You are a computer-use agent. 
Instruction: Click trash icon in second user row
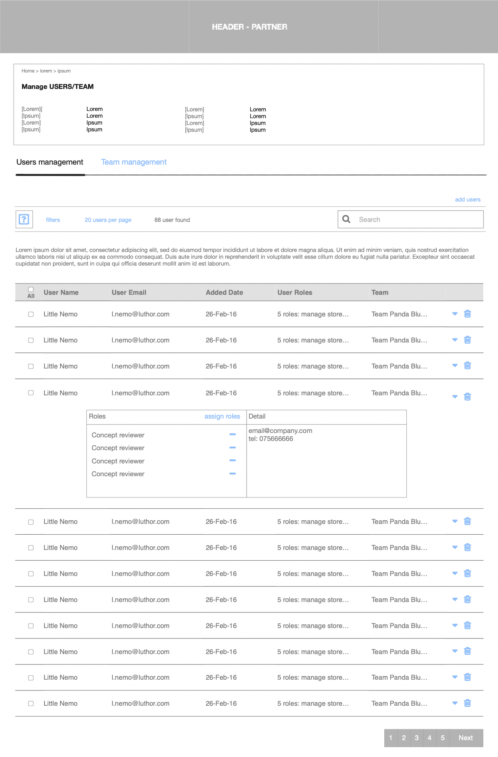[x=467, y=340]
